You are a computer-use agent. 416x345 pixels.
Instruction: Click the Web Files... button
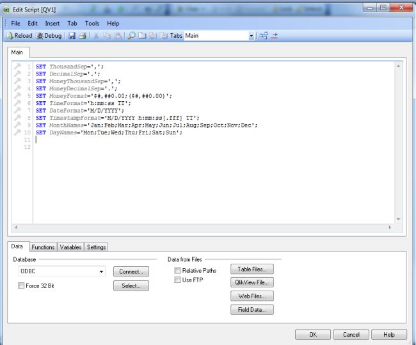pyautogui.click(x=252, y=296)
